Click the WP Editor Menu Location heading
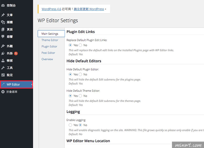 [88, 141]
